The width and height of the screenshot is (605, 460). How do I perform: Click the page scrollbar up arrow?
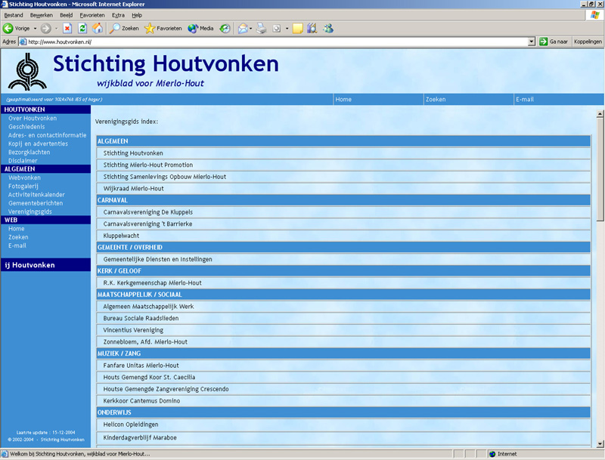pos(600,114)
